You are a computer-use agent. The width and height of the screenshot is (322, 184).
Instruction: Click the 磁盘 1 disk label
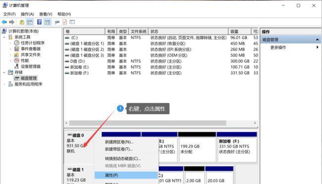pos(78,170)
